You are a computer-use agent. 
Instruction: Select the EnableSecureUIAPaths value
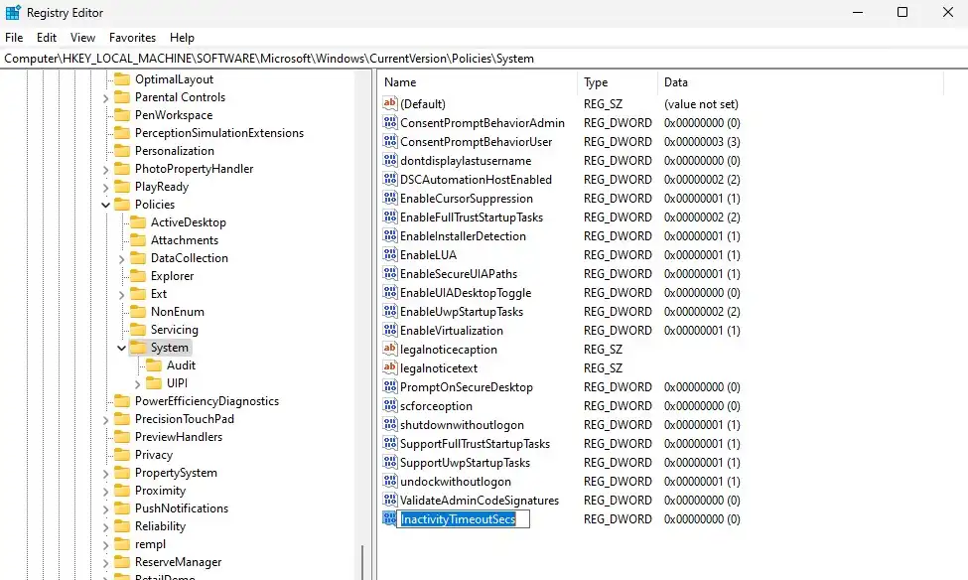(459, 274)
